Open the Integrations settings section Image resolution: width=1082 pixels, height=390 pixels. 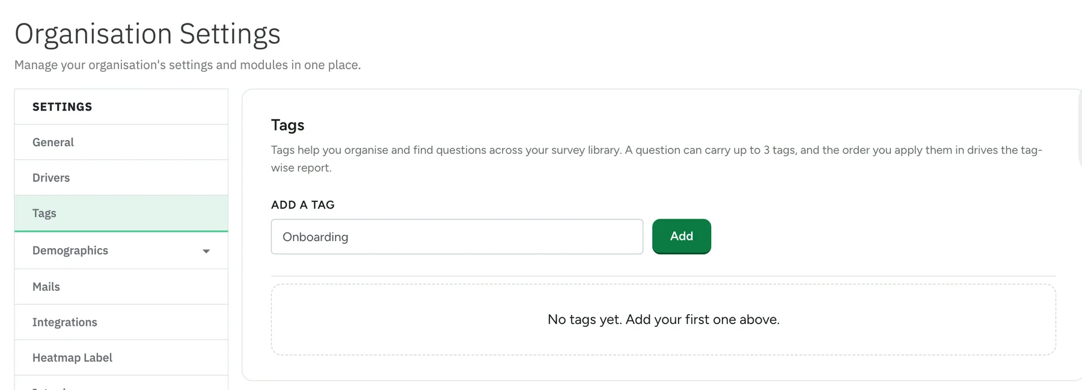[121, 322]
